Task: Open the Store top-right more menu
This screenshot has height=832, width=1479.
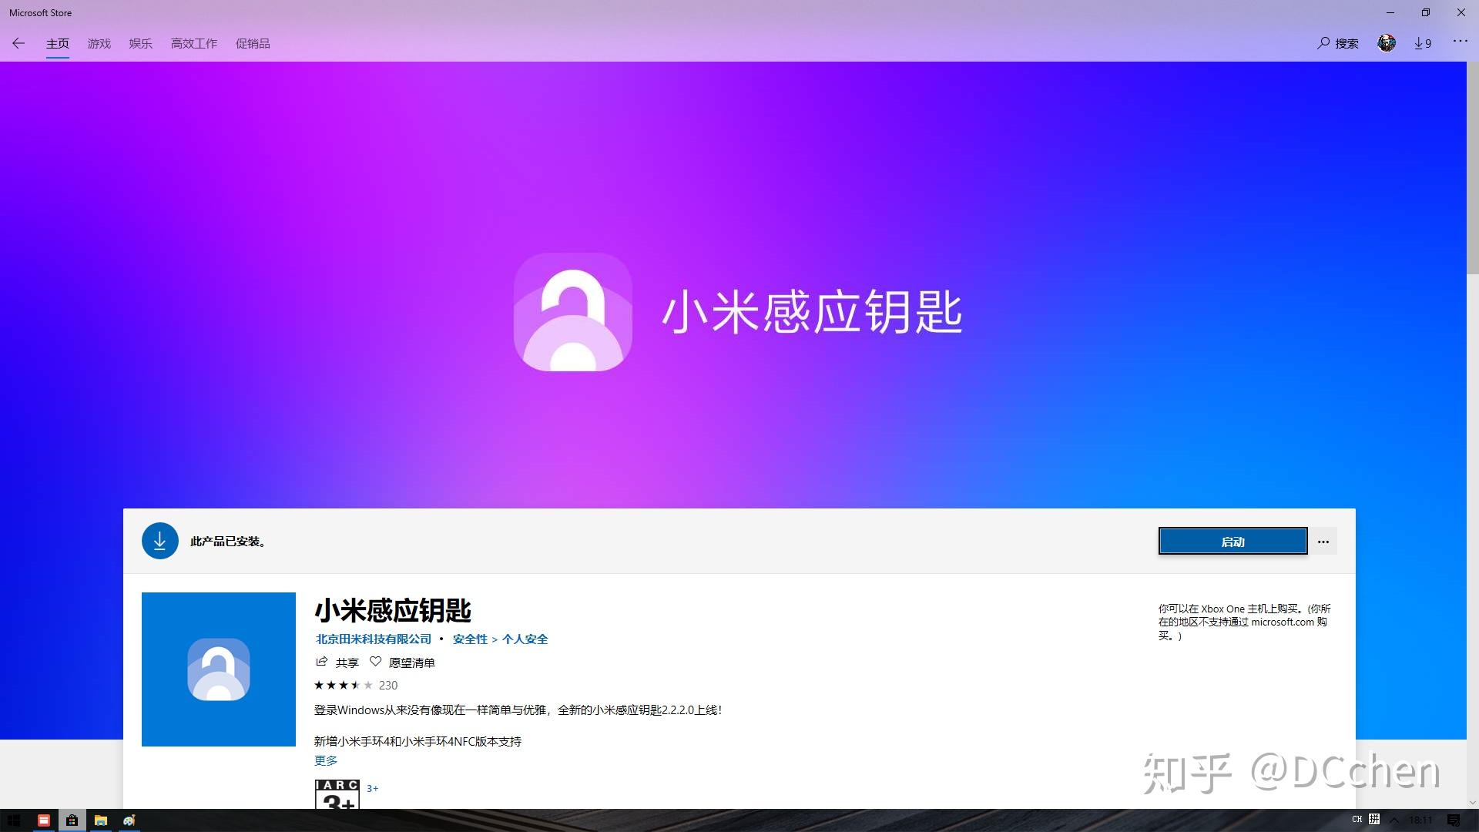Action: 1461,42
